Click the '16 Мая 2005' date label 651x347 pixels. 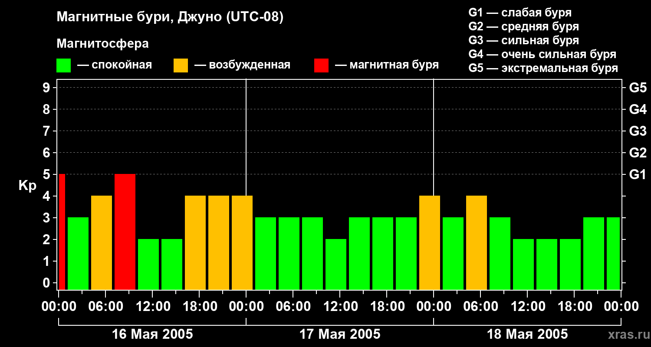(x=152, y=334)
